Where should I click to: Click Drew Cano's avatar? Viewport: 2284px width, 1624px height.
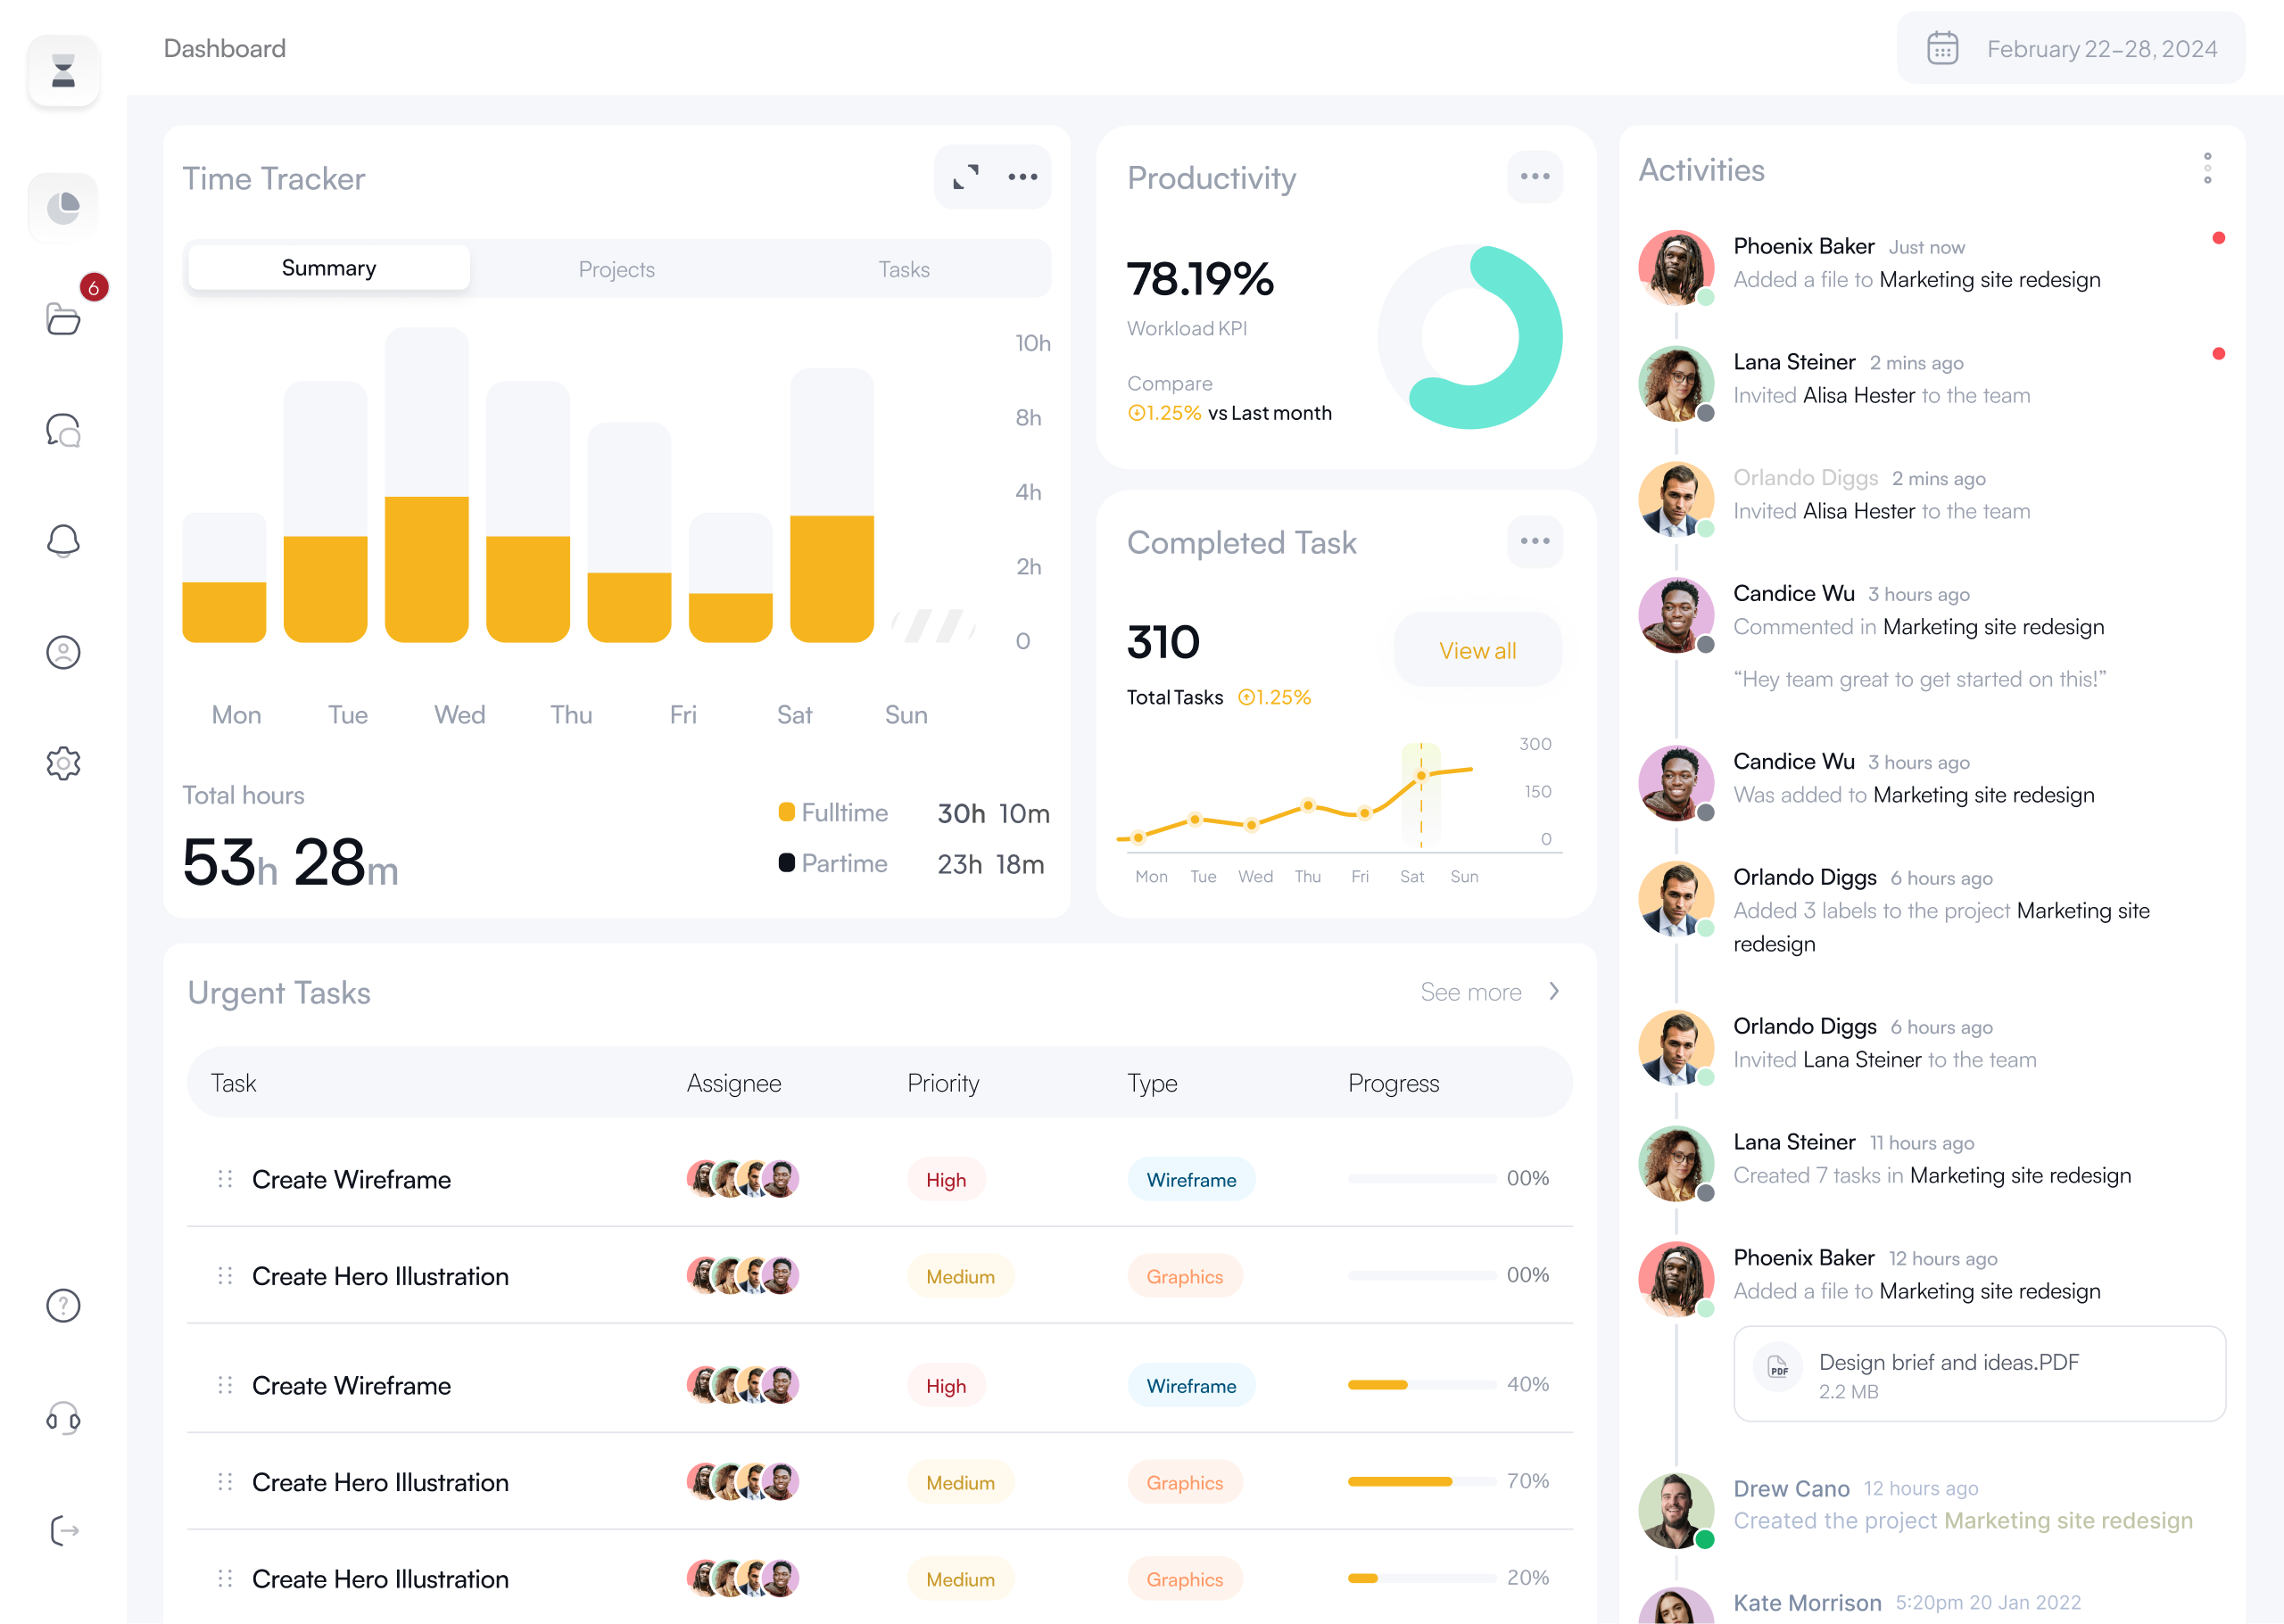click(1676, 1510)
